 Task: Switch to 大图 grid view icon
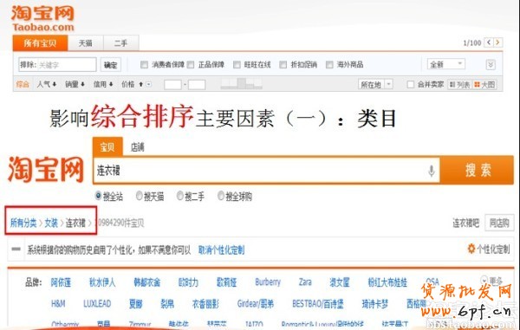tap(478, 85)
